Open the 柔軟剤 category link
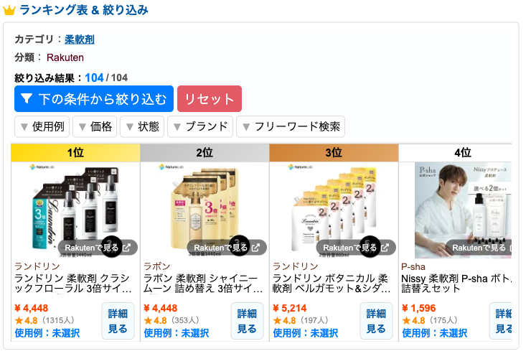 80,39
